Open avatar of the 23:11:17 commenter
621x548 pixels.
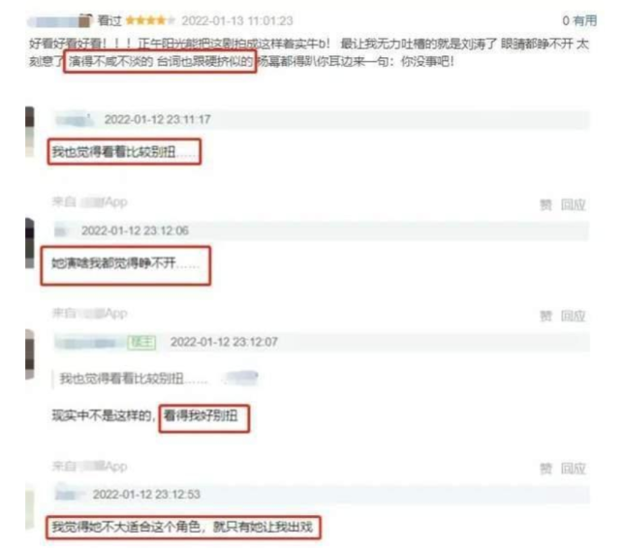pyautogui.click(x=30, y=132)
